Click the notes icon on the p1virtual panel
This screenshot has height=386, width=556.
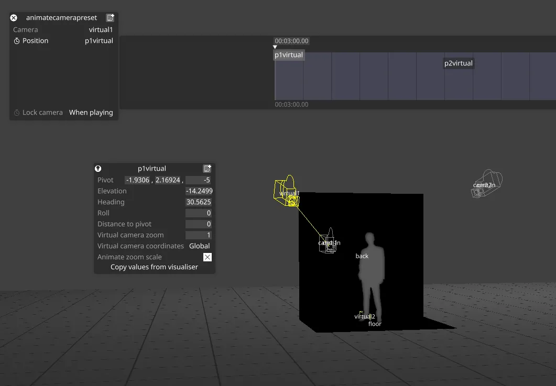coord(207,168)
